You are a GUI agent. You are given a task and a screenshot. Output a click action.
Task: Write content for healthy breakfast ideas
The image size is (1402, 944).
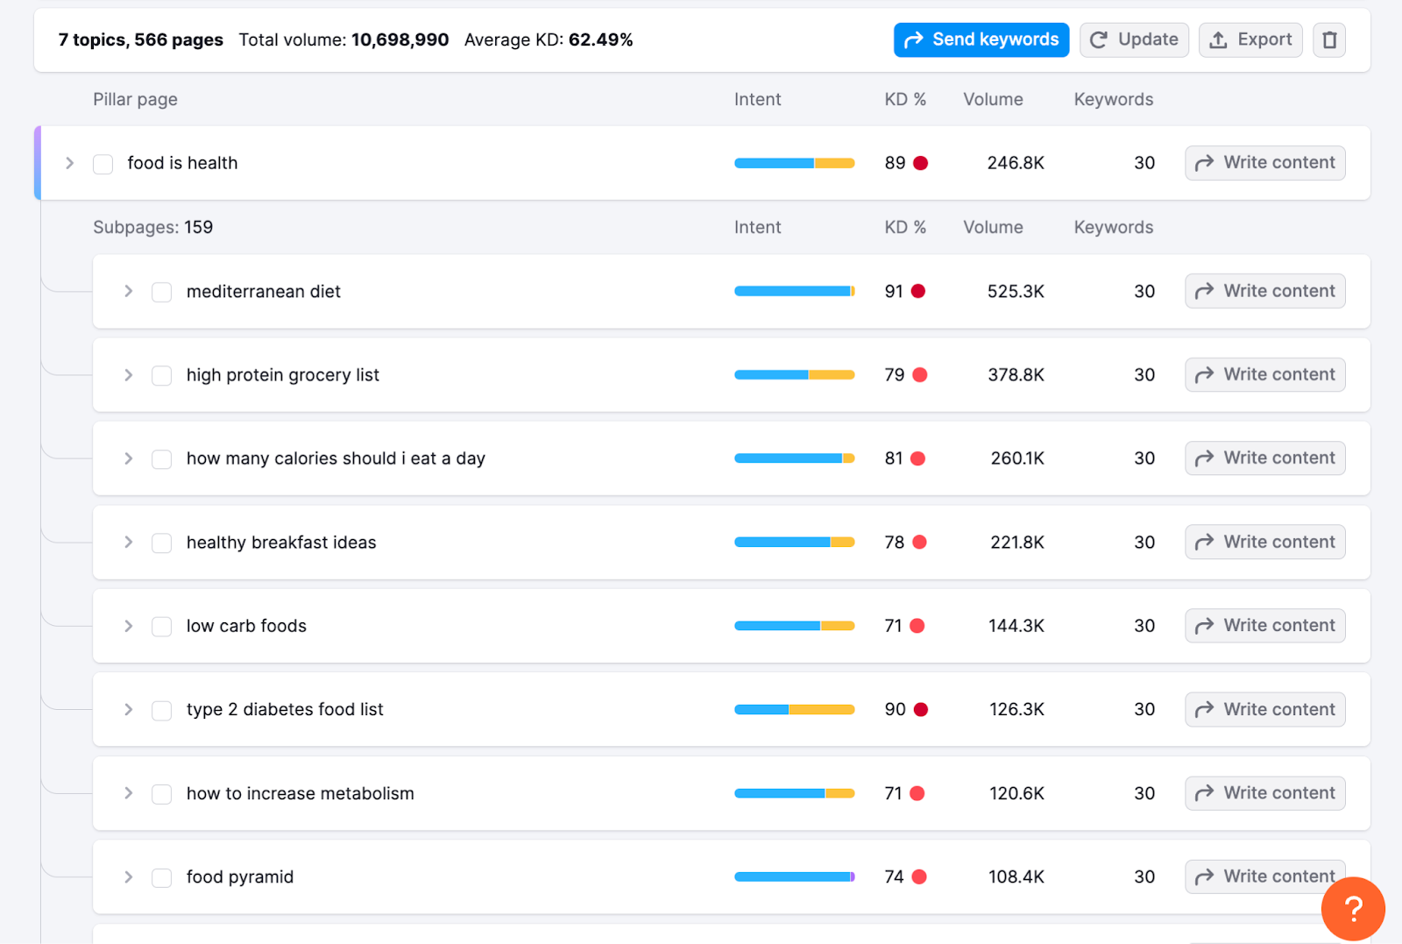click(1265, 543)
